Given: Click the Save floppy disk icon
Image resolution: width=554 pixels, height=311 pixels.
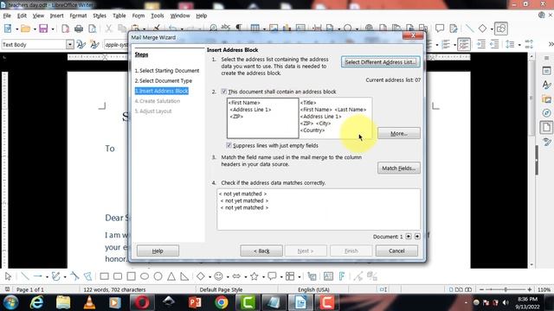Looking at the screenshot, I should point(43,29).
